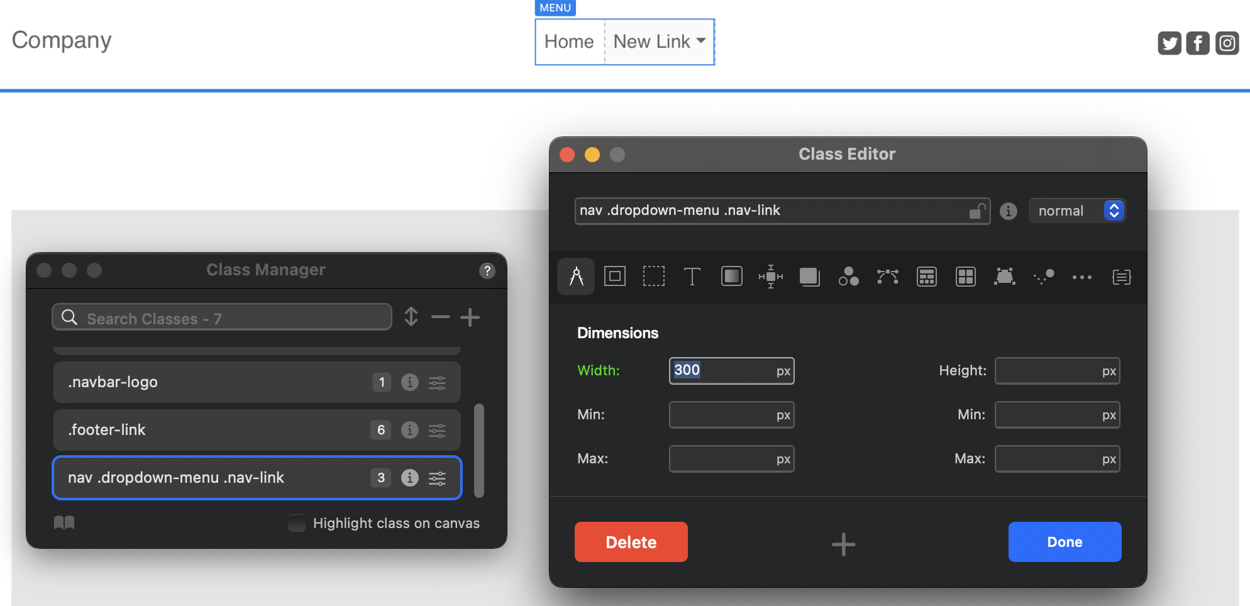1250x606 pixels.
Task: Open the Text styling tab in Class Editor
Action: (x=692, y=277)
